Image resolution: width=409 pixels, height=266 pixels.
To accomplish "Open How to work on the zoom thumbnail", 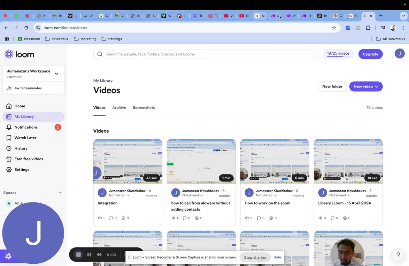I will (x=275, y=162).
